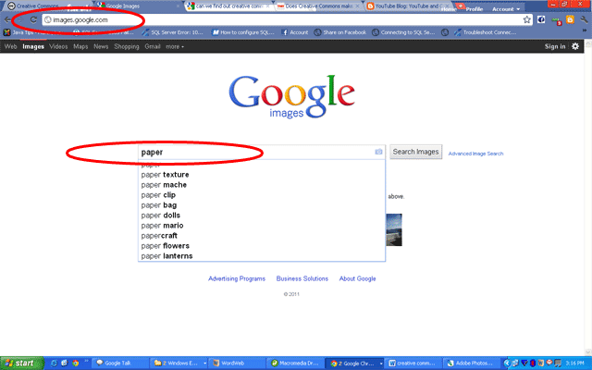Click the browser back arrow
The height and width of the screenshot is (370, 592).
[7, 19]
